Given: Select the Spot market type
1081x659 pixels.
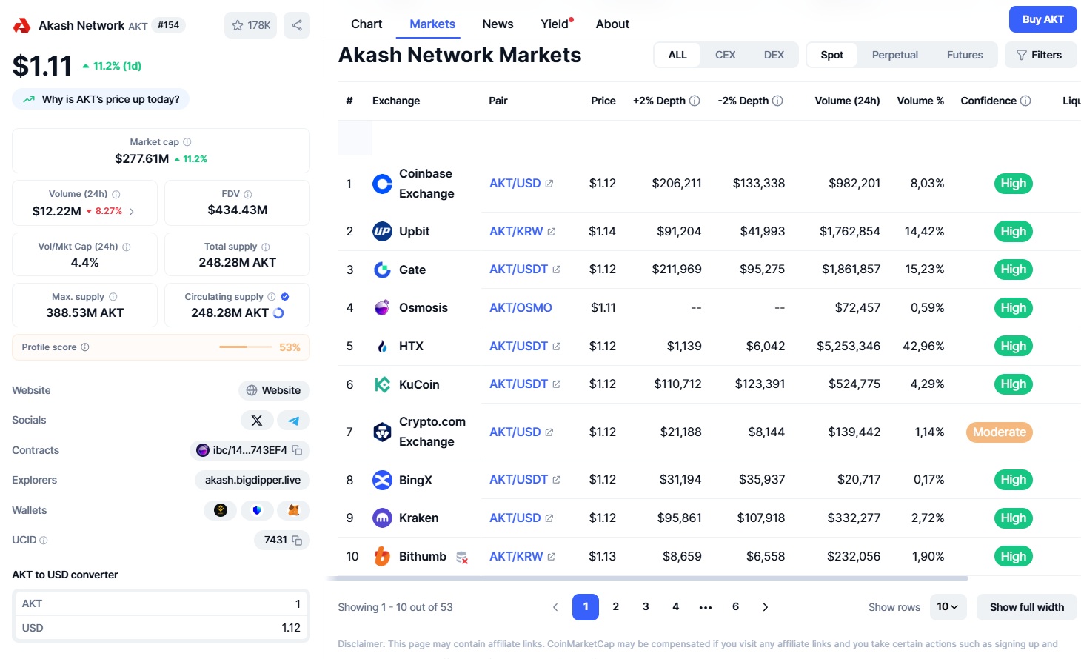Looking at the screenshot, I should click(x=832, y=55).
